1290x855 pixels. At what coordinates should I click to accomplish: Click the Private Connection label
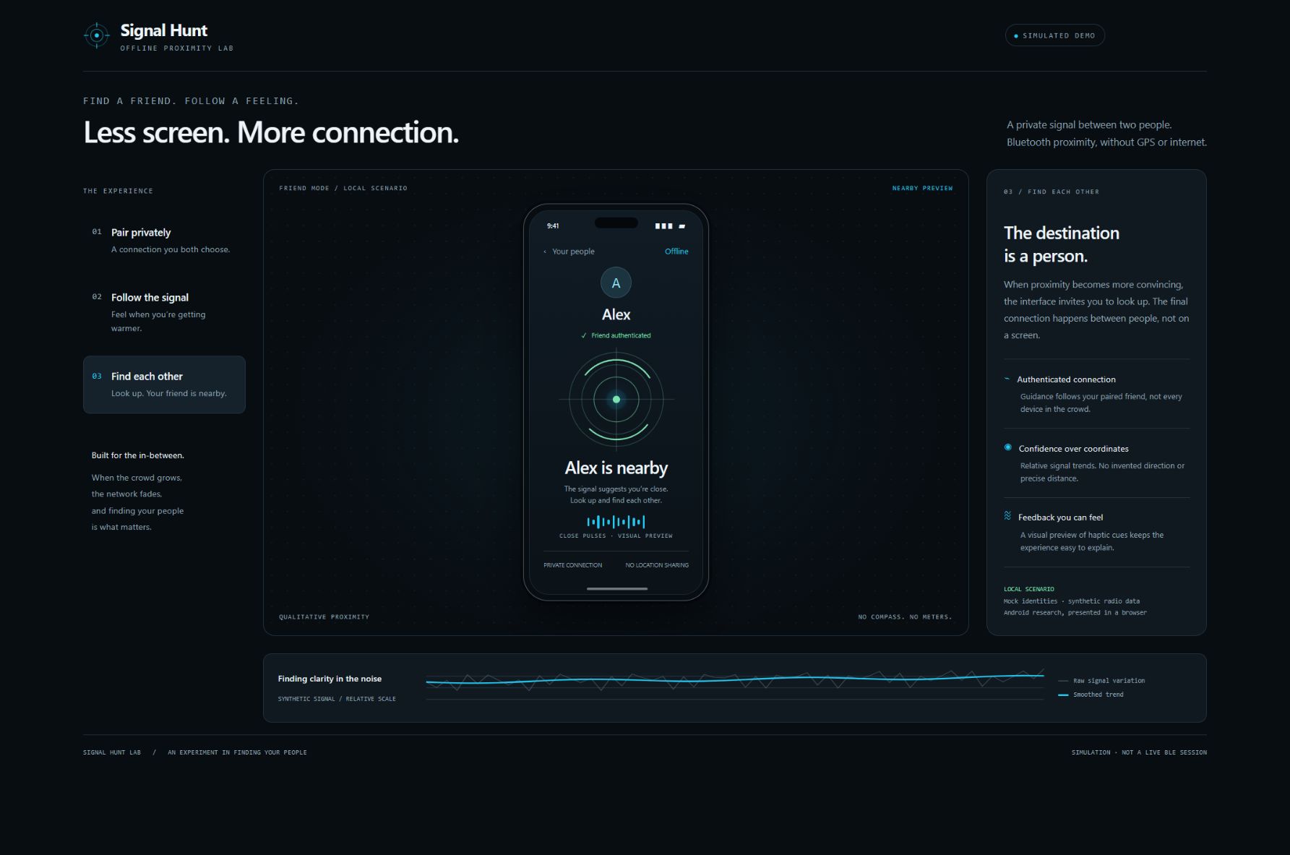tap(572, 565)
